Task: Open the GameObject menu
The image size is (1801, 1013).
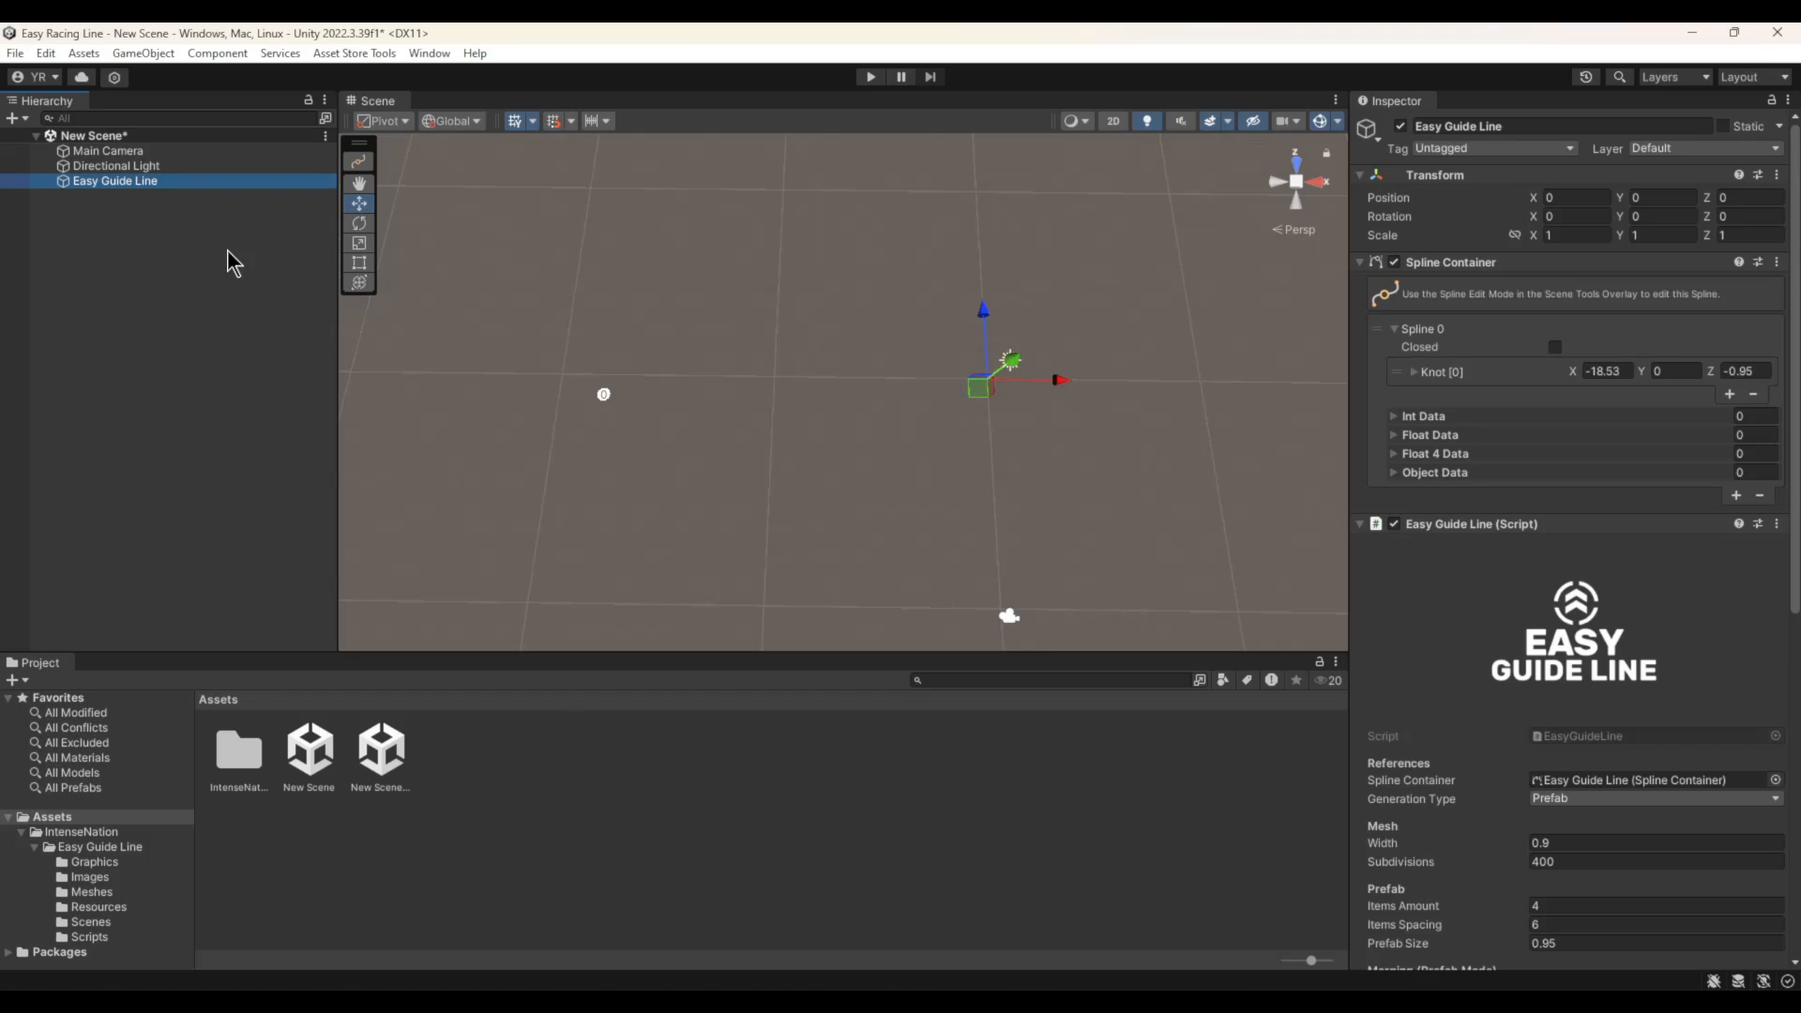Action: pyautogui.click(x=144, y=53)
